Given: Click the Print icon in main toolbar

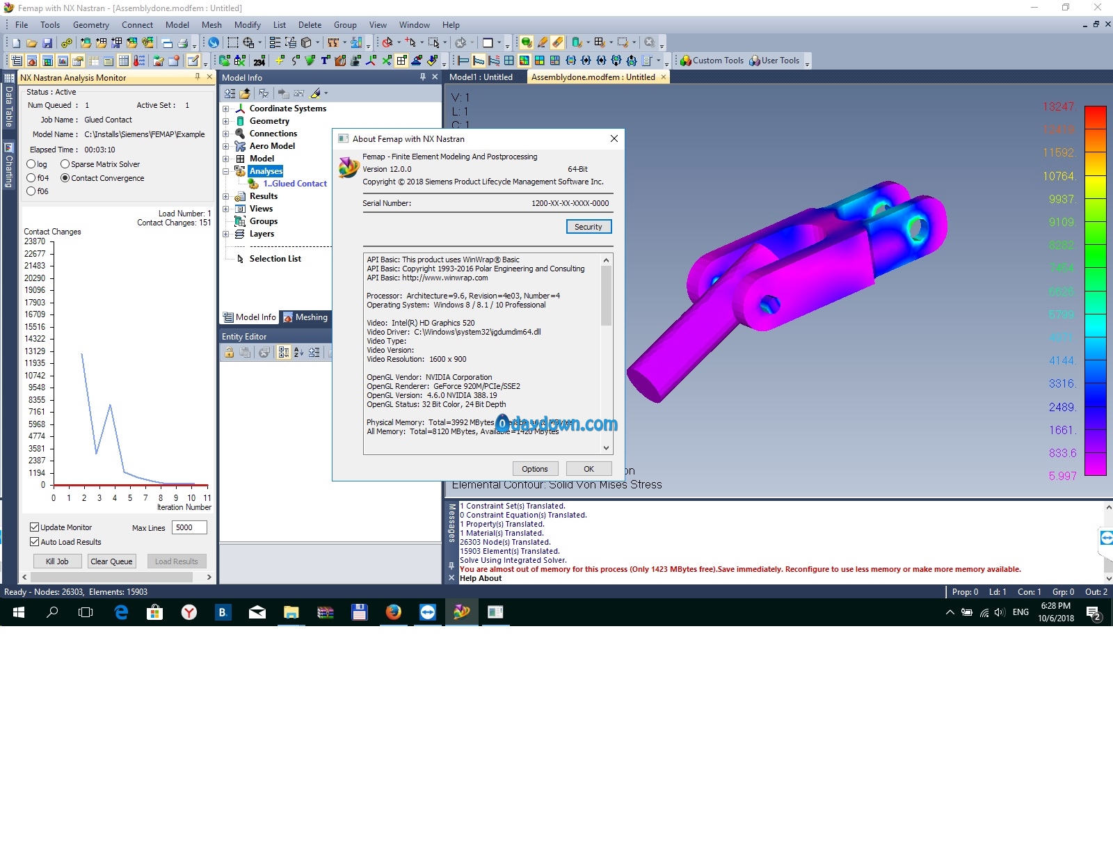Looking at the screenshot, I should point(183,43).
